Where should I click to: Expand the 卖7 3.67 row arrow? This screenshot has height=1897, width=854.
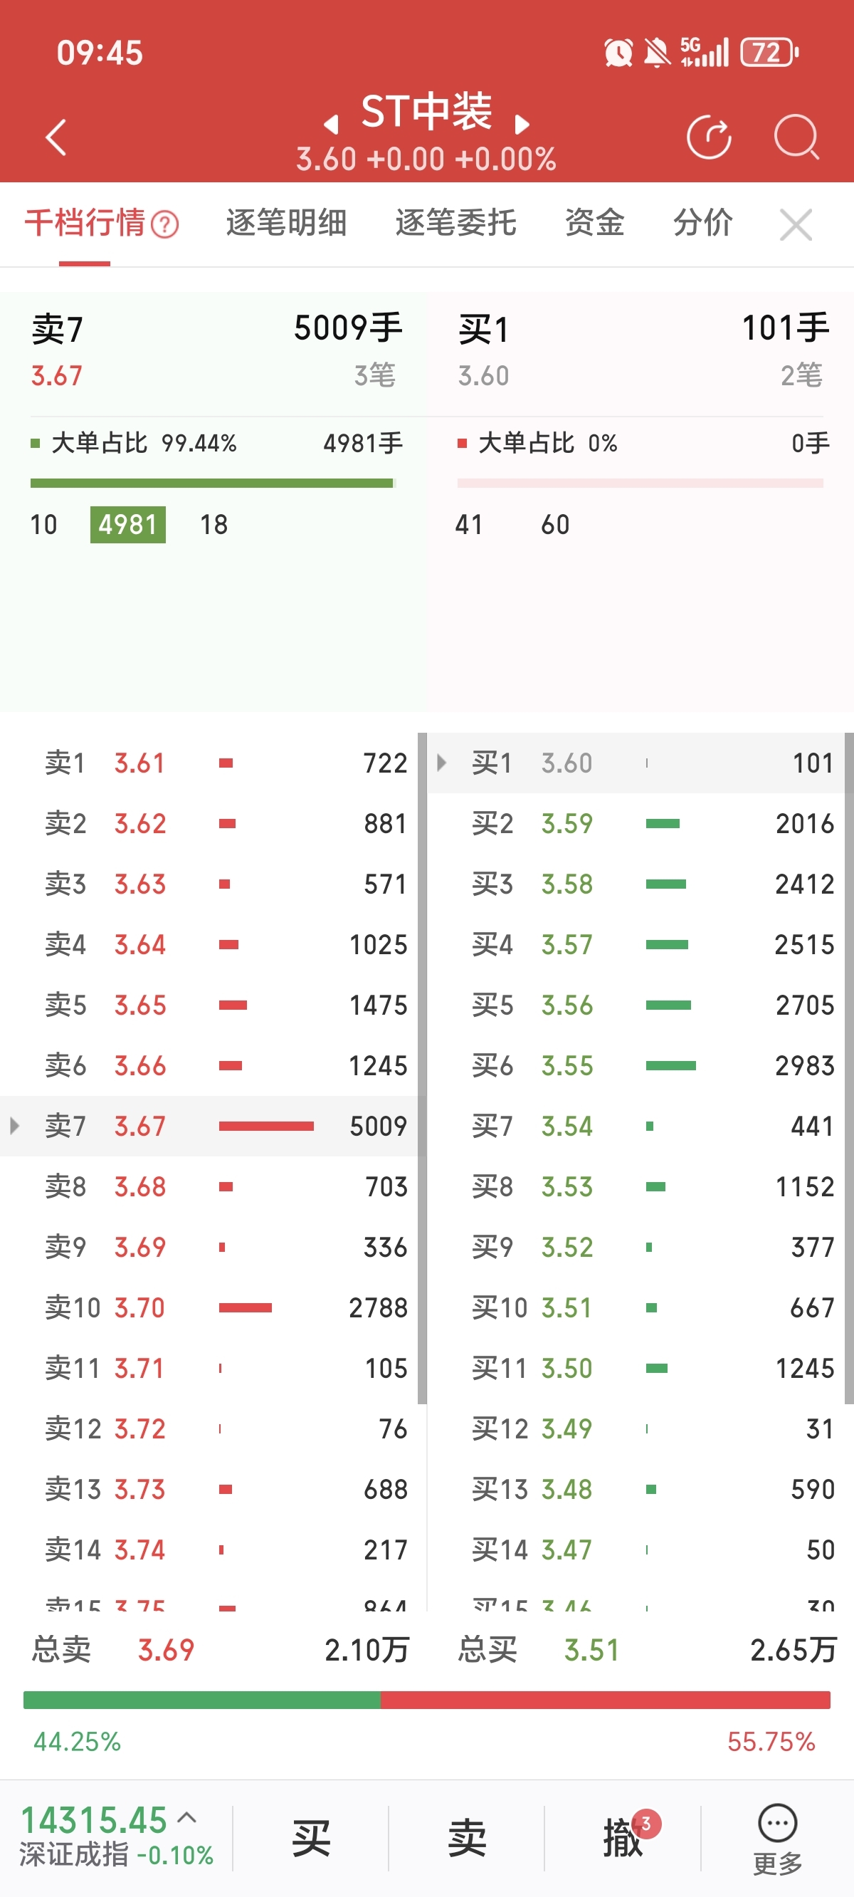pyautogui.click(x=15, y=1125)
